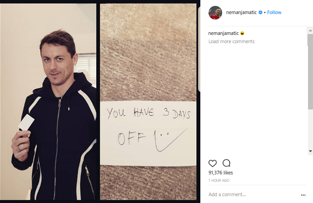Click the blue verified badge

[x=260, y=12]
